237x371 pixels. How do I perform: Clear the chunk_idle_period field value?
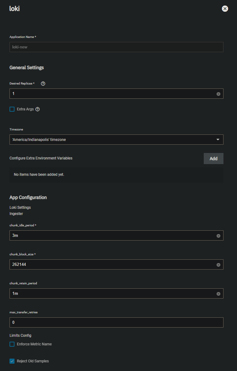click(218, 236)
